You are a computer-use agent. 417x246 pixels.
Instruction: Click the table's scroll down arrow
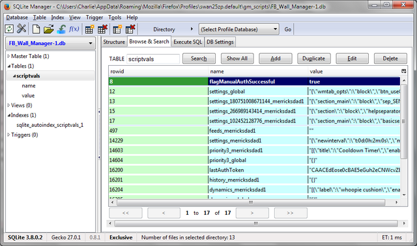click(404, 195)
